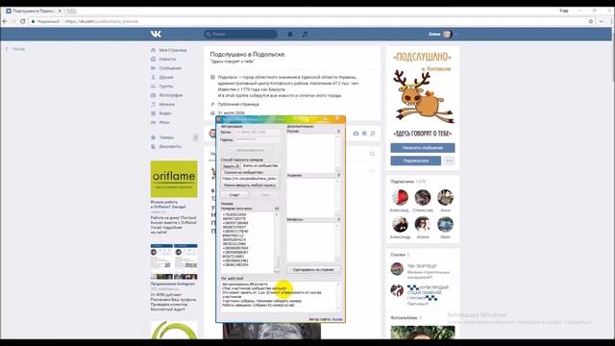Click the Документы sidebar icon
Image resolution: width=615 pixels, height=346 pixels.
[154, 146]
